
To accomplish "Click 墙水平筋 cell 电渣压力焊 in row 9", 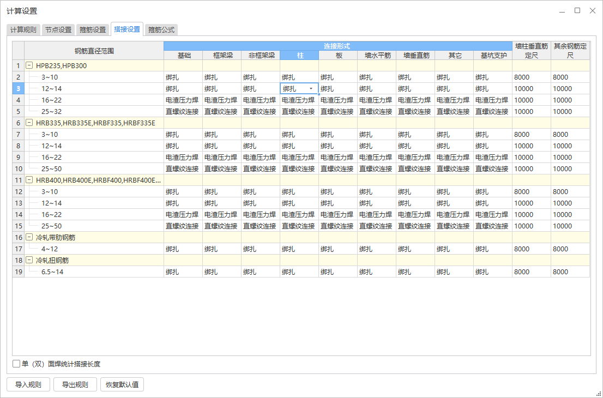I will pos(377,157).
